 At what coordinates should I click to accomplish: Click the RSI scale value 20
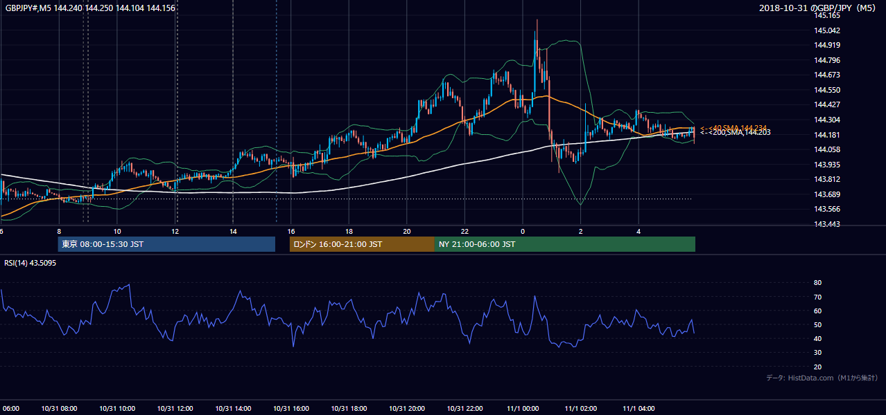[x=818, y=367]
